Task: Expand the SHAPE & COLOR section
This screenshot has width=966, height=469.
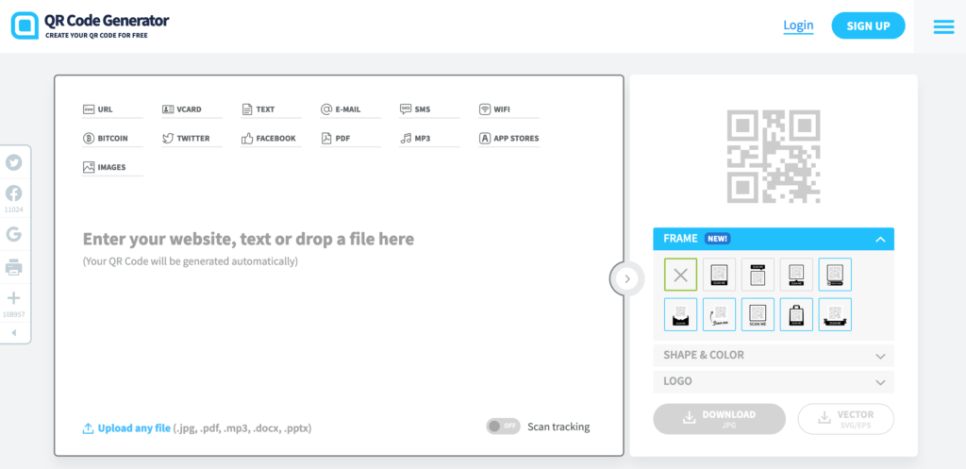Action: pyautogui.click(x=774, y=356)
